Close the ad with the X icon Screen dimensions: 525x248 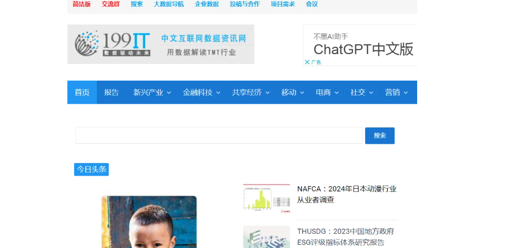(x=307, y=62)
